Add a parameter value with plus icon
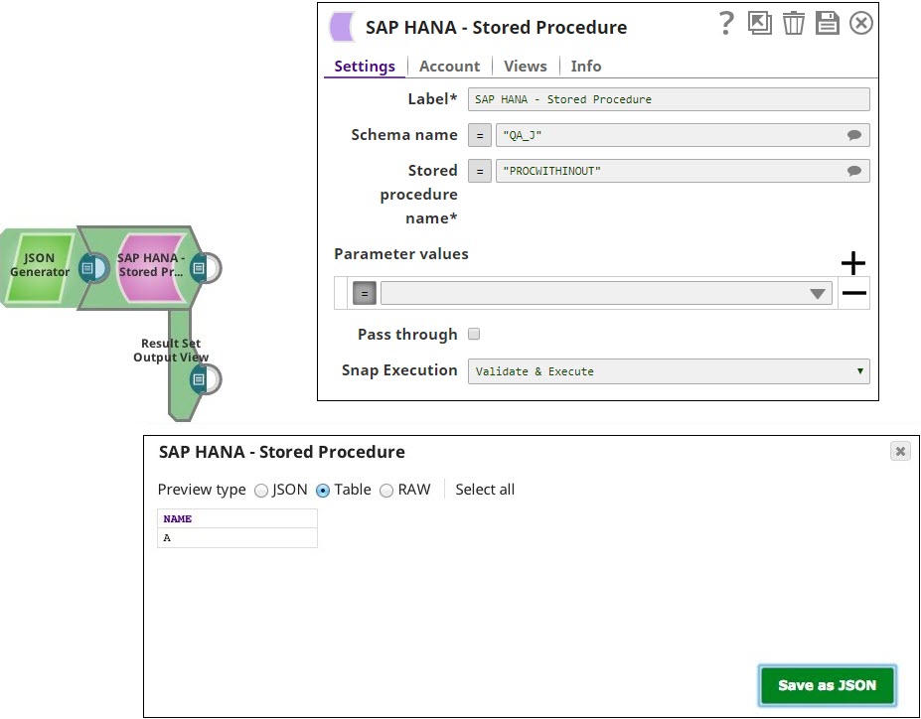The height and width of the screenshot is (719, 921). pyautogui.click(x=852, y=263)
